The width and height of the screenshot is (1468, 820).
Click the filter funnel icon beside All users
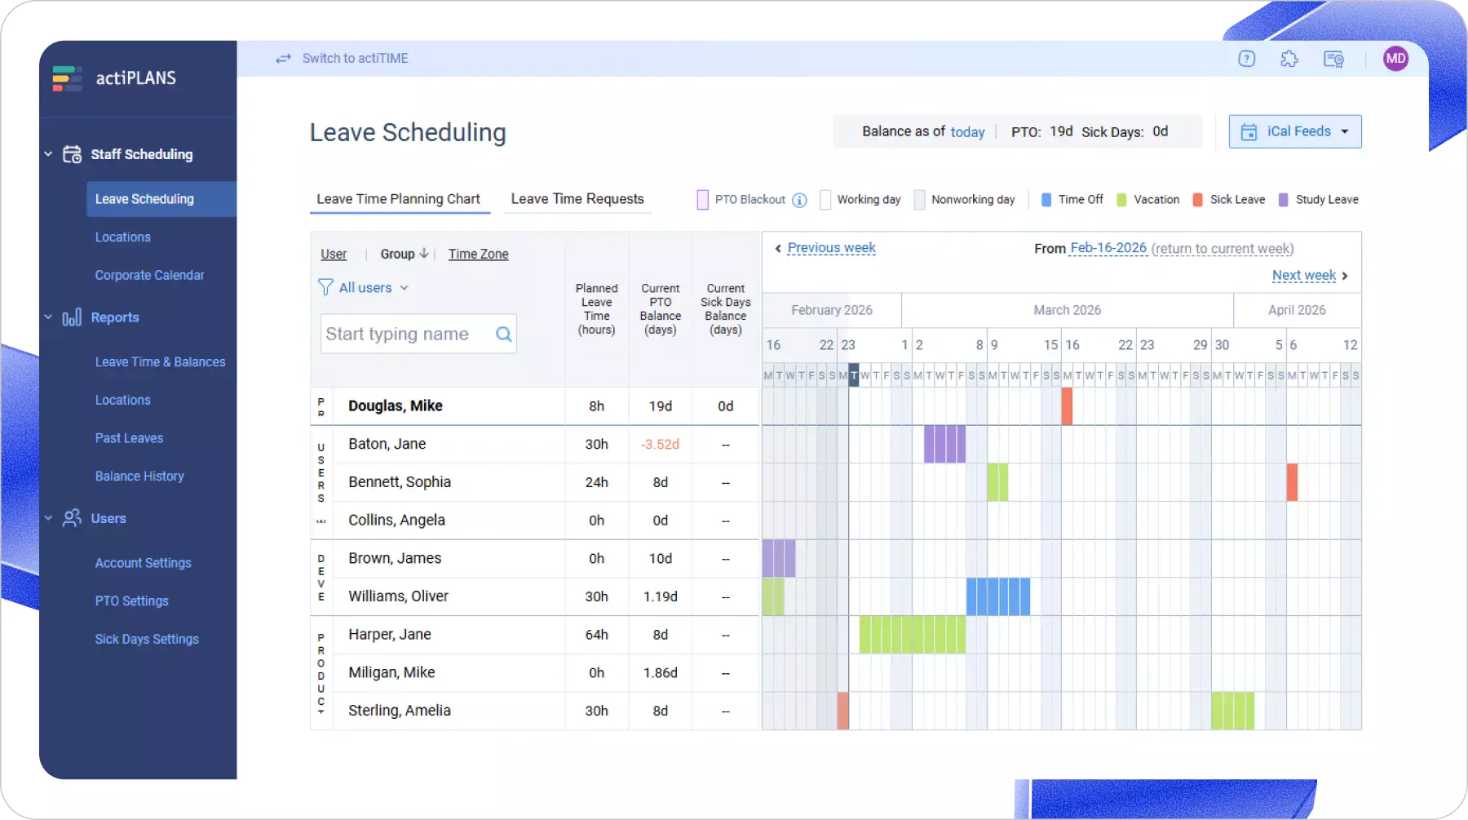coord(325,287)
